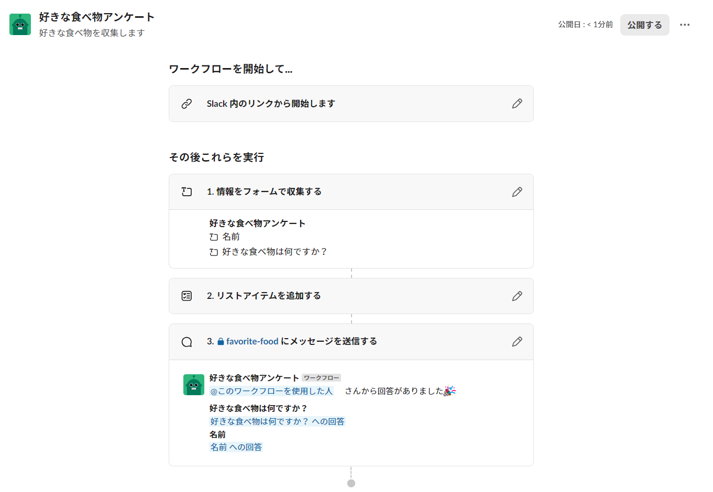Edit step 3 send message with pencil icon
The width and height of the screenshot is (713, 492).
pyautogui.click(x=517, y=342)
